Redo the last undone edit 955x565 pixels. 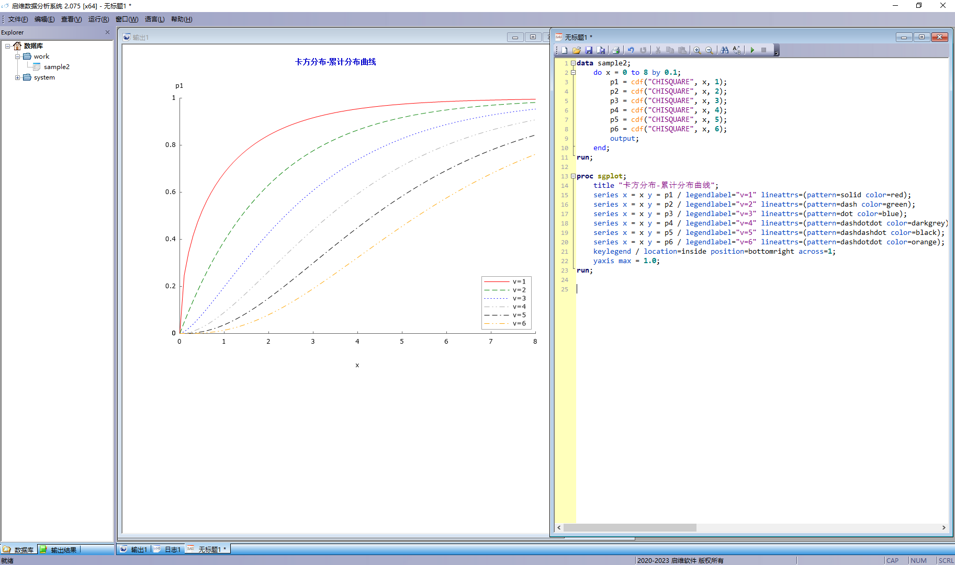(x=643, y=50)
